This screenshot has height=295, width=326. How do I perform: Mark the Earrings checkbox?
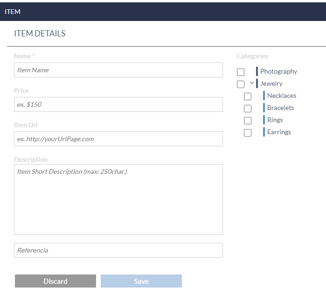coord(248,133)
